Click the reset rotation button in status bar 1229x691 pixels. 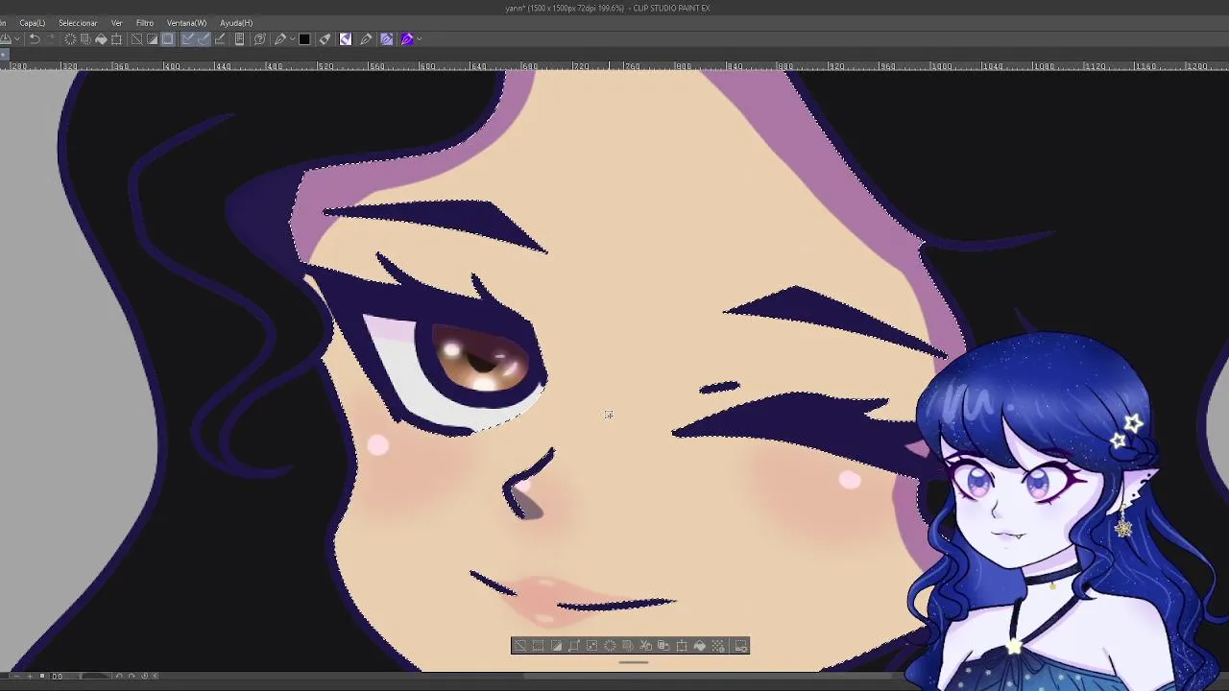click(x=145, y=676)
